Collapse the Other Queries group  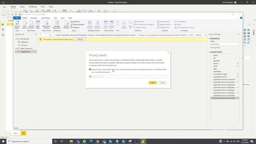pos(16,49)
